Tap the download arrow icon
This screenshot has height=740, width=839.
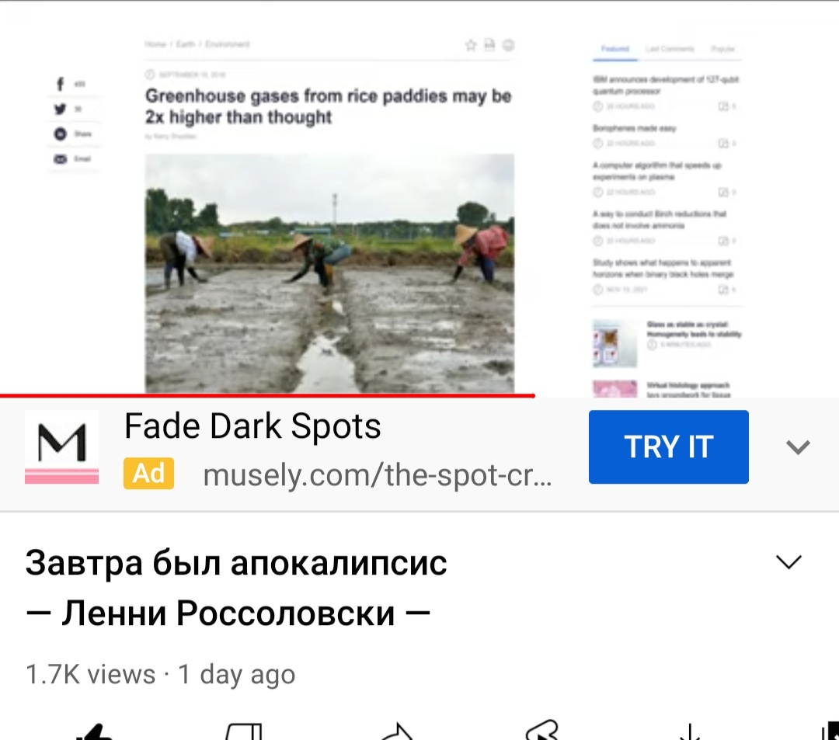[x=690, y=731]
